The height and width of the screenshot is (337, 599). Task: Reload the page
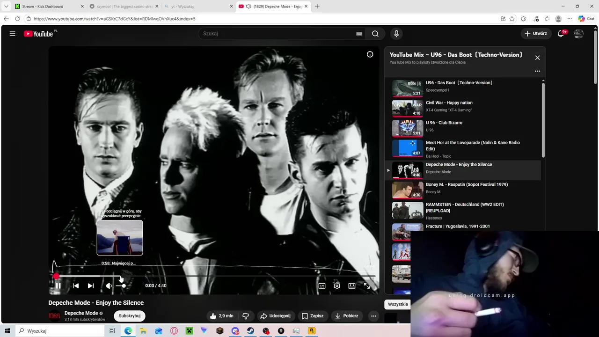[17, 19]
